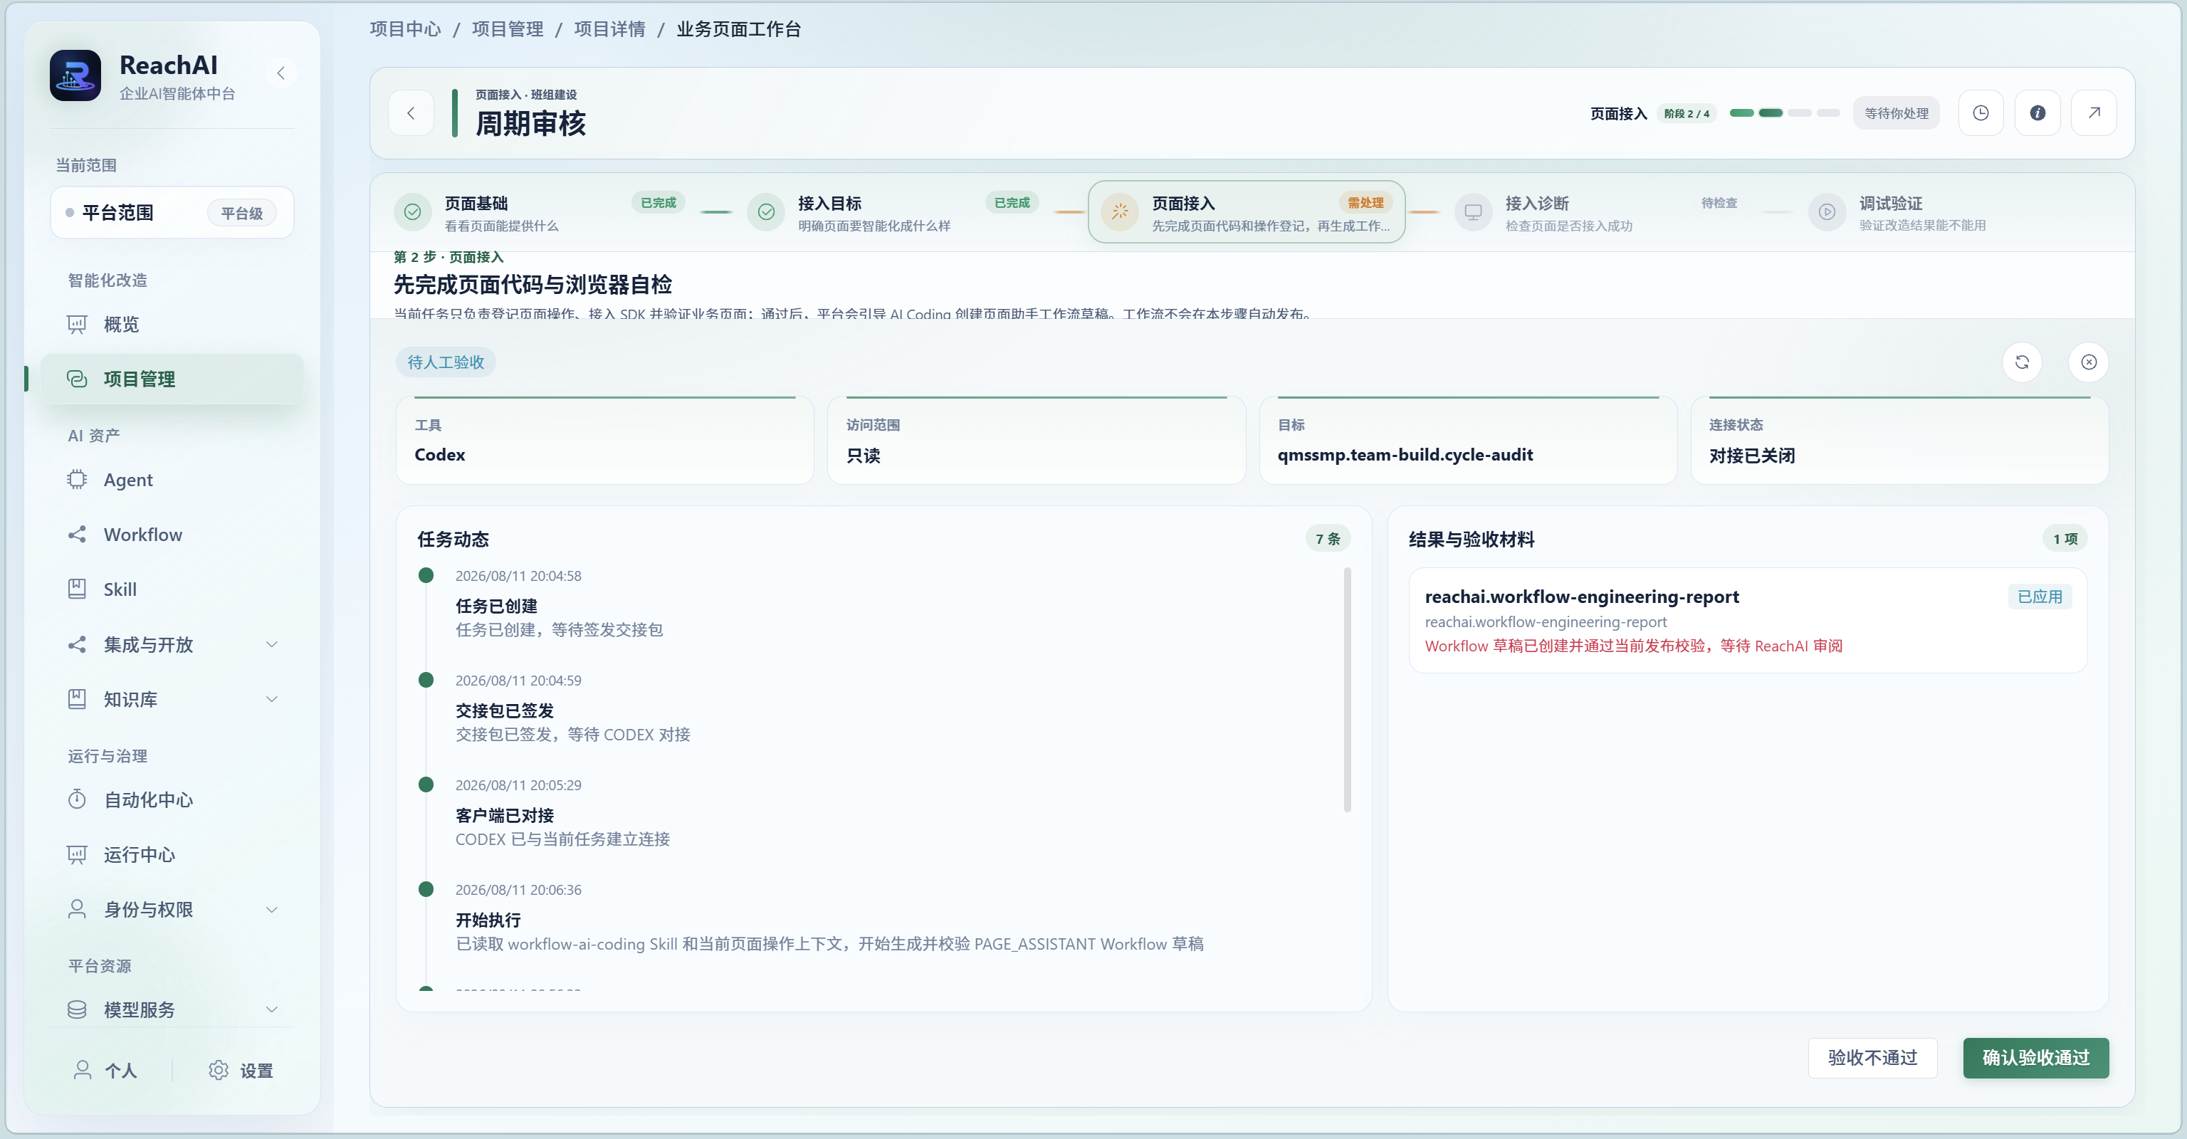
Task: Open 自动化中心 timer icon
Action: (x=78, y=799)
